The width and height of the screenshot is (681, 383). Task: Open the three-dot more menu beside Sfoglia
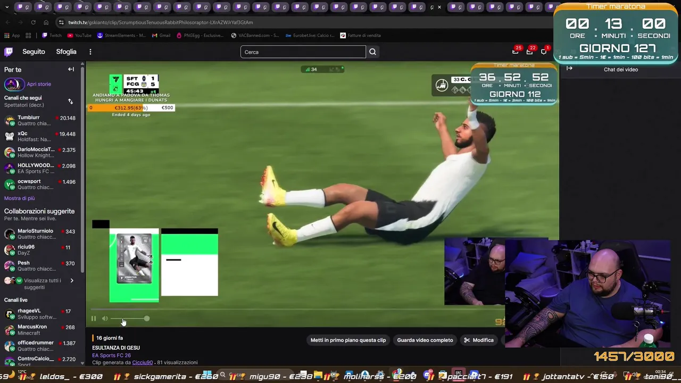coord(90,52)
